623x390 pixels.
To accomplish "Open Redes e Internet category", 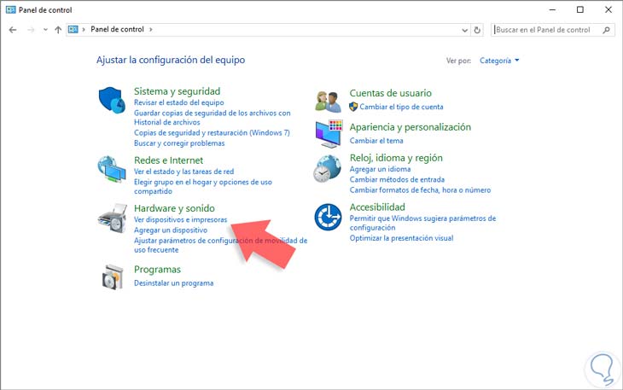I will tap(168, 160).
